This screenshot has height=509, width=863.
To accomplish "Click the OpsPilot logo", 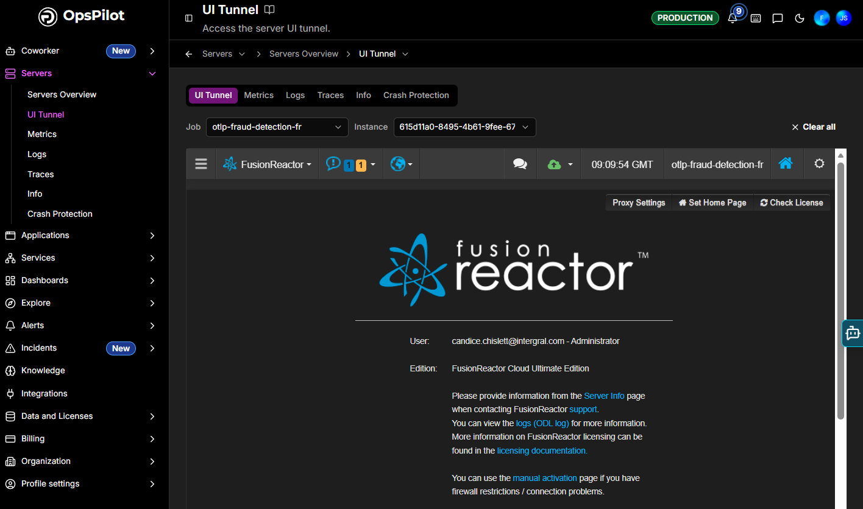I will click(82, 16).
